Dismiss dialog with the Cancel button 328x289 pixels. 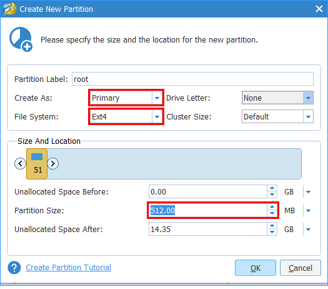301,268
